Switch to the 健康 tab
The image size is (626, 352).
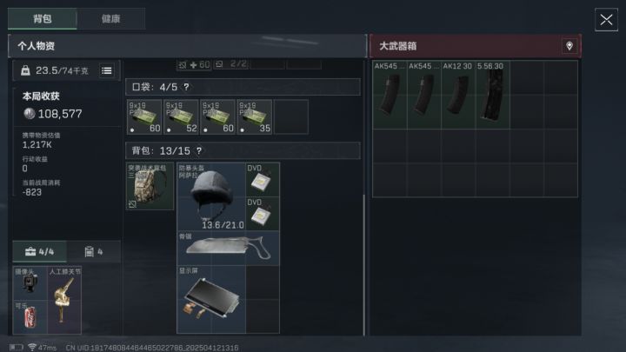[111, 19]
